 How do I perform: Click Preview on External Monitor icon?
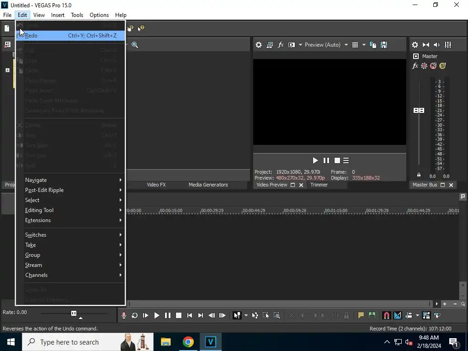tap(270, 45)
